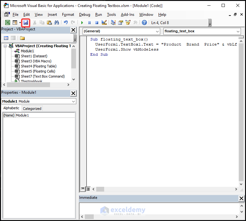Click the Redo arrow icon
This screenshot has width=246, height=221.
(73, 22)
